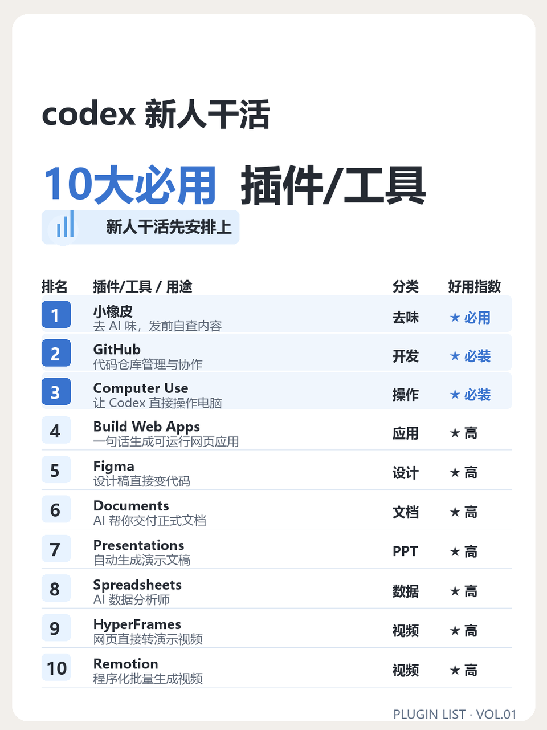Click the rank 7 number badge
Viewport: 547px width, 730px height.
click(x=56, y=549)
